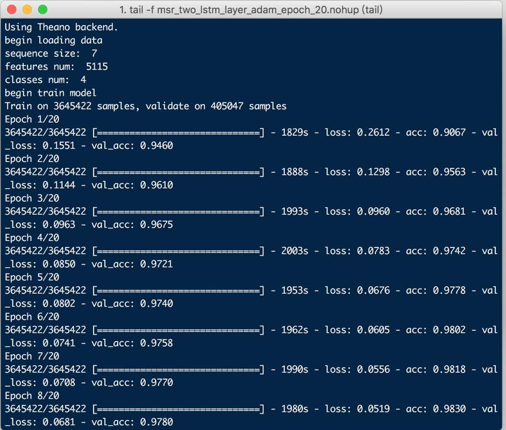Screen dimensions: 506x430
Task: Maximize the terminal with green button
Action: 43,10
